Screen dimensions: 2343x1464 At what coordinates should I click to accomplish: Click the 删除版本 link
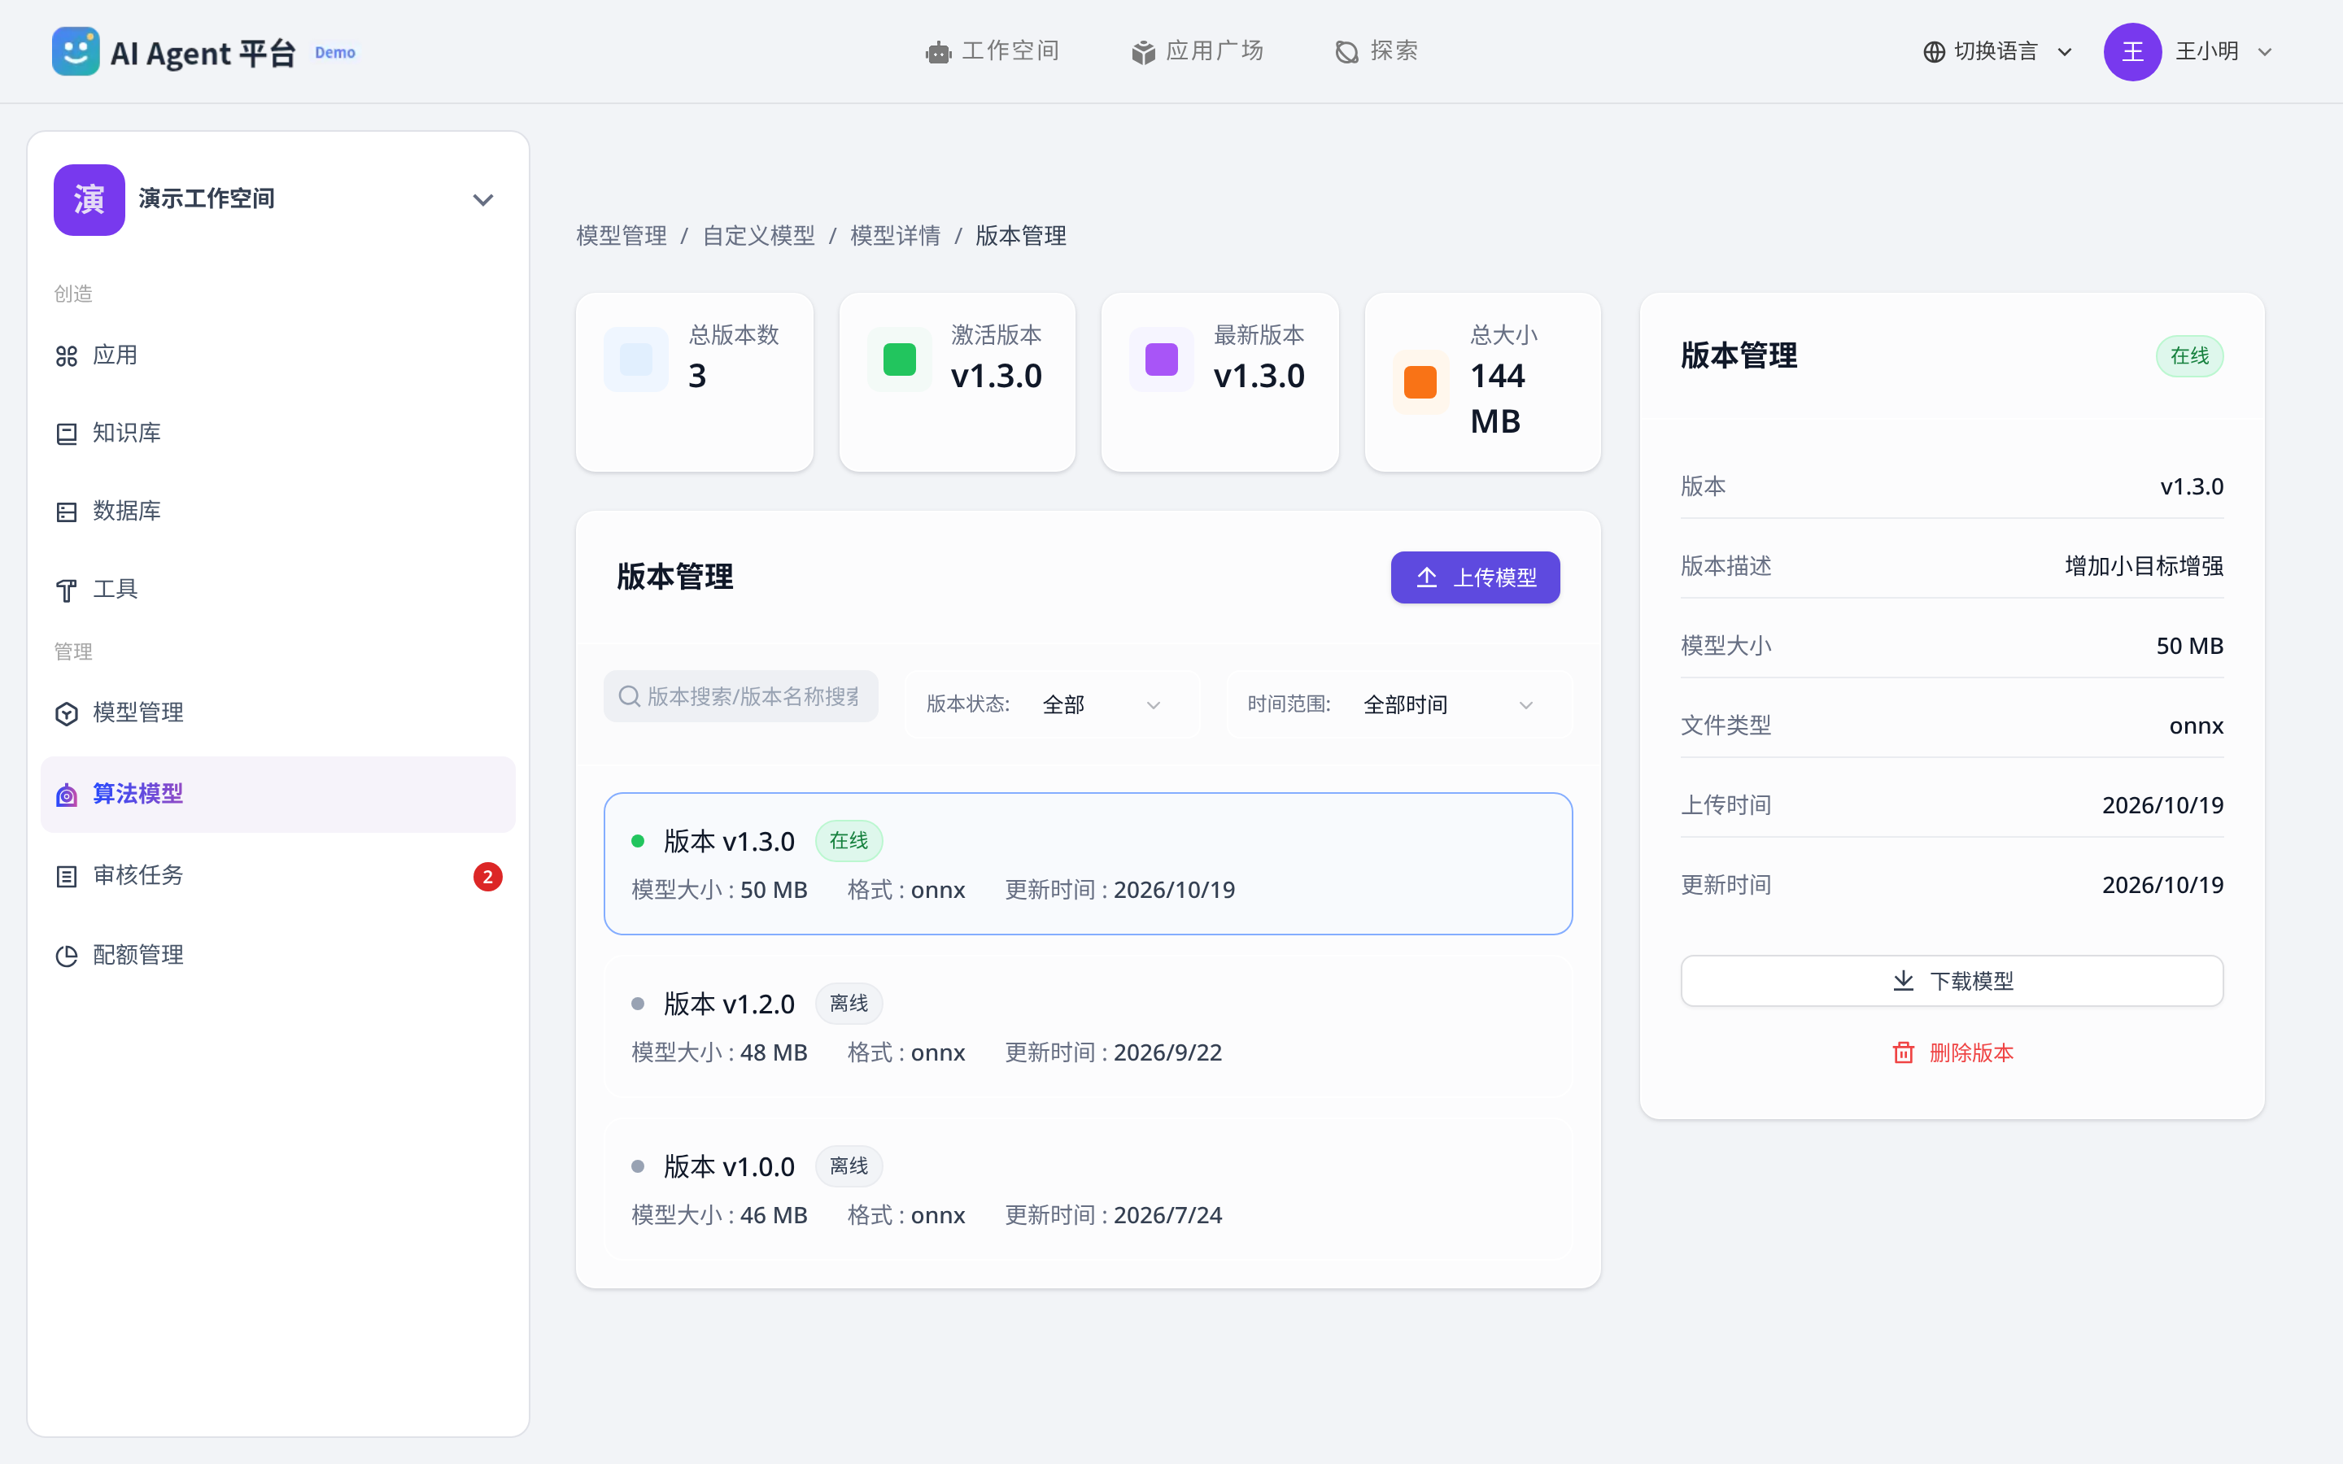coord(1952,1052)
